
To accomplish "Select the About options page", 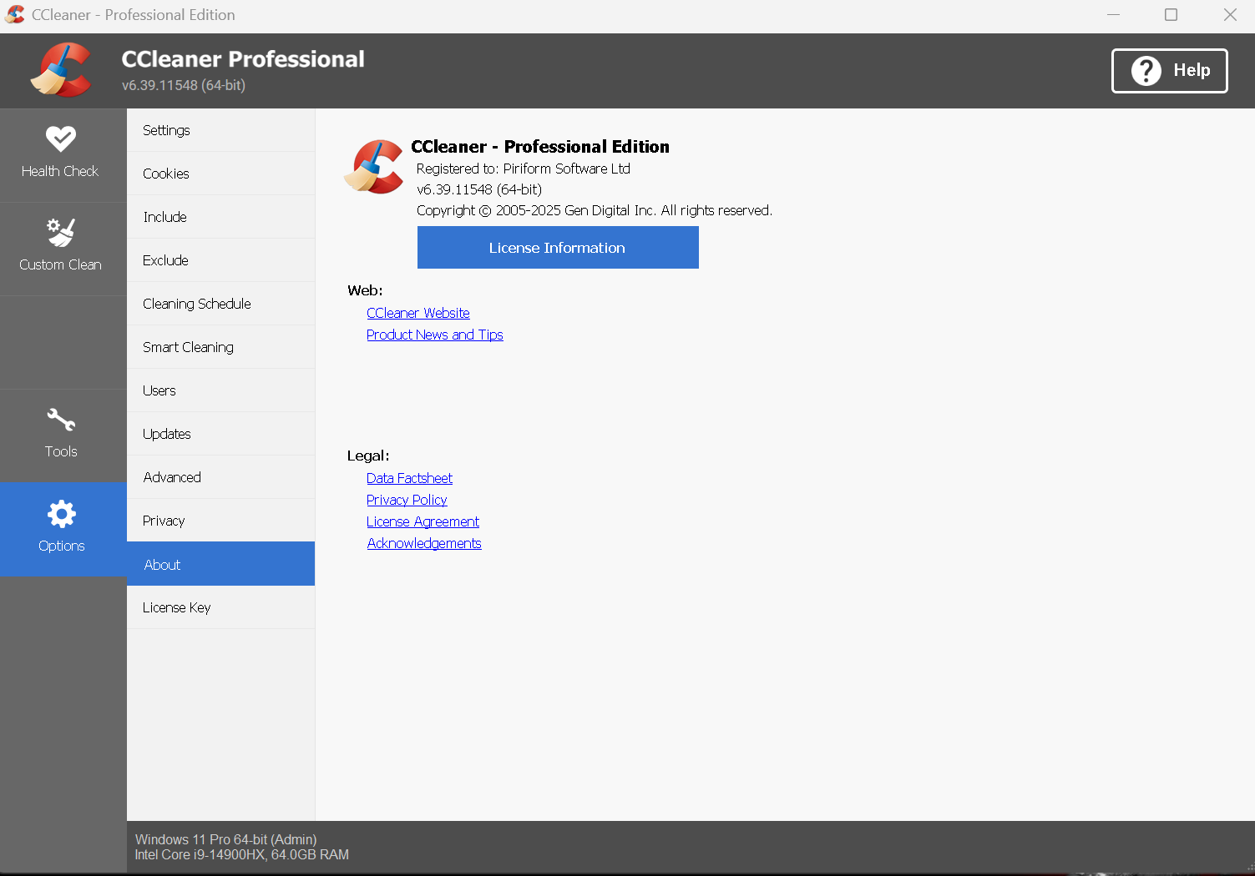I will (x=220, y=564).
